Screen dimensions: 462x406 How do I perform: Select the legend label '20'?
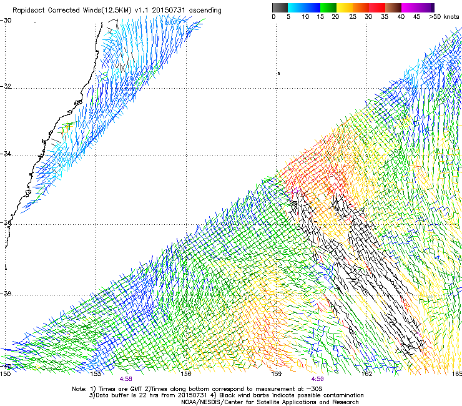point(335,17)
